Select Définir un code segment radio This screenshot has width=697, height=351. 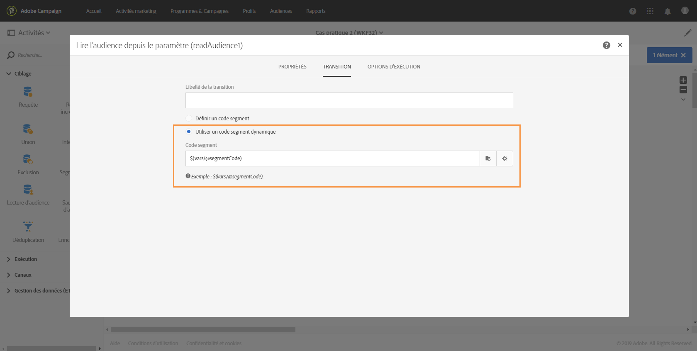click(x=189, y=118)
